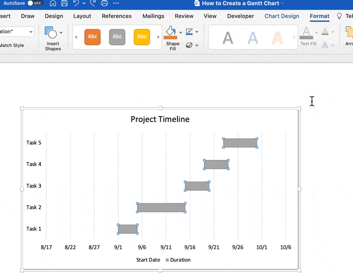This screenshot has width=353, height=279.
Task: Click the 9/1 date axis label
Action: [118, 247]
